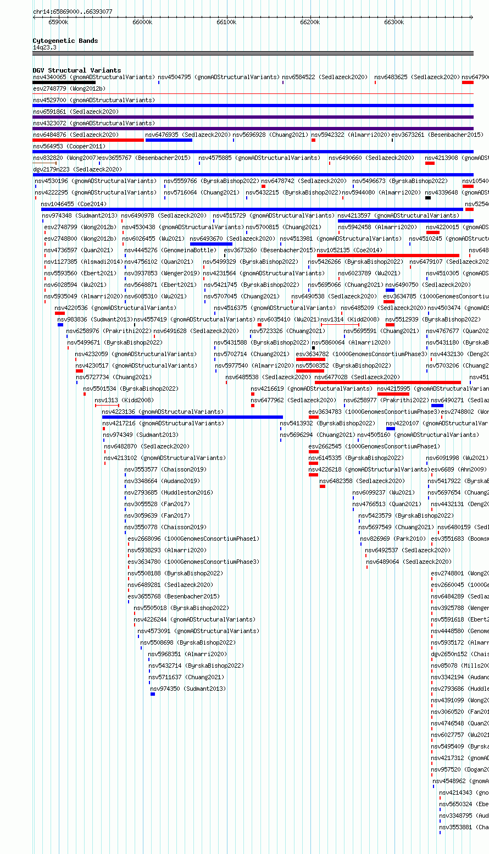The width and height of the screenshot is (489, 854).
Task: Select the 66000k ruler position label
Action: pos(142,22)
